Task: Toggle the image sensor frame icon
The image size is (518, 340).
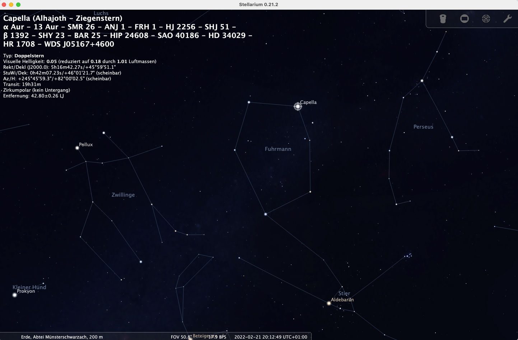Action: tap(465, 19)
